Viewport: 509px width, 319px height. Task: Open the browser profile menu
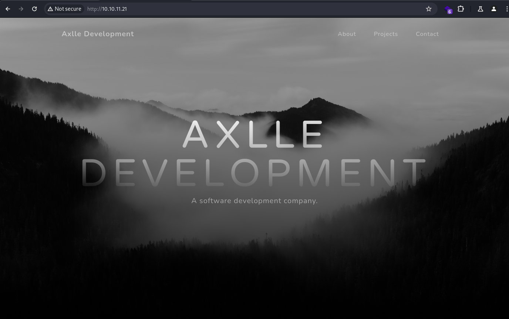pyautogui.click(x=494, y=9)
